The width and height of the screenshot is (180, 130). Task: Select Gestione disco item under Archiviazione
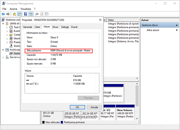(15, 53)
